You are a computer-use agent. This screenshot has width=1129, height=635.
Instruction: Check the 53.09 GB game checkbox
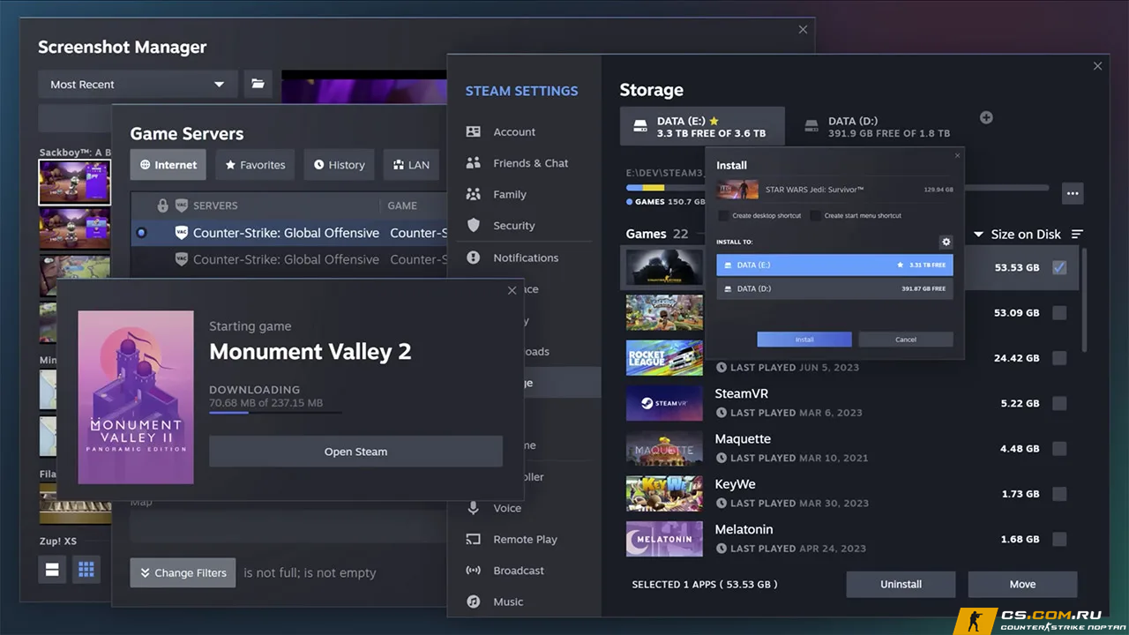1059,313
